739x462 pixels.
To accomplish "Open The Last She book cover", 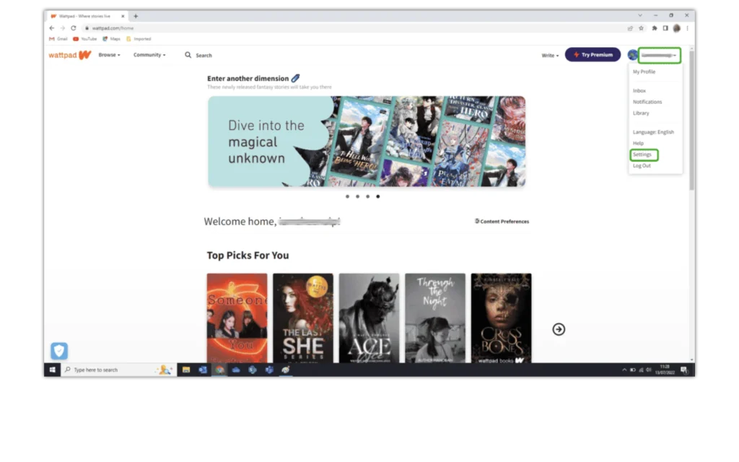I will pyautogui.click(x=303, y=318).
